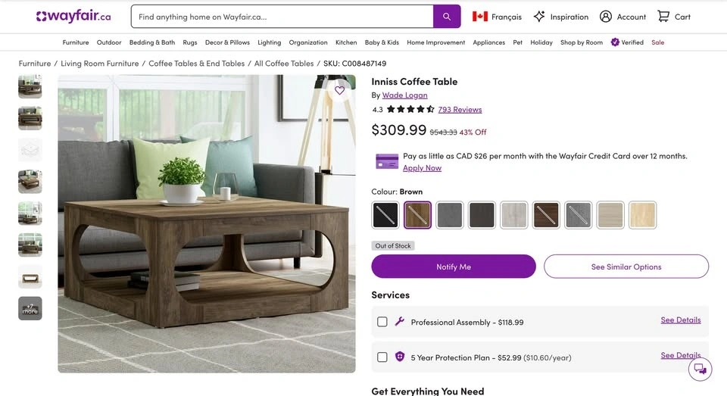Open the Furniture menu category
Screen dimensions: 727x396
(76, 42)
